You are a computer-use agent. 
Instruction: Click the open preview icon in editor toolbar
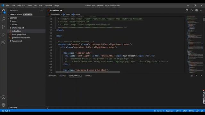[x=187, y=11]
